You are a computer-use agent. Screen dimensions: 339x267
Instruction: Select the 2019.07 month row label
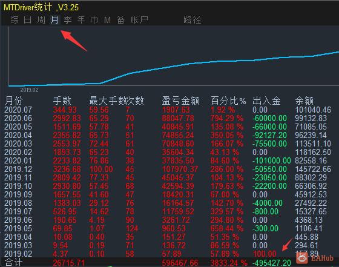tap(18, 211)
